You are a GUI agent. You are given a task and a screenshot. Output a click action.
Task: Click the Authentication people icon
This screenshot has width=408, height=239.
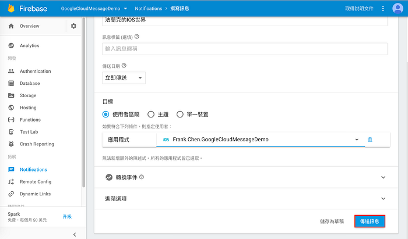(11, 71)
